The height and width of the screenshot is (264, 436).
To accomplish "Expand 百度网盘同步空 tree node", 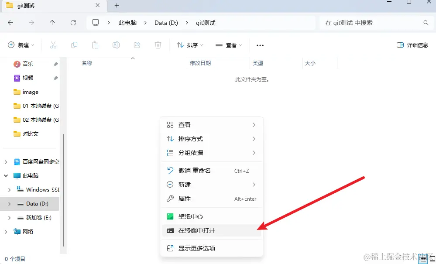I will coord(6,162).
